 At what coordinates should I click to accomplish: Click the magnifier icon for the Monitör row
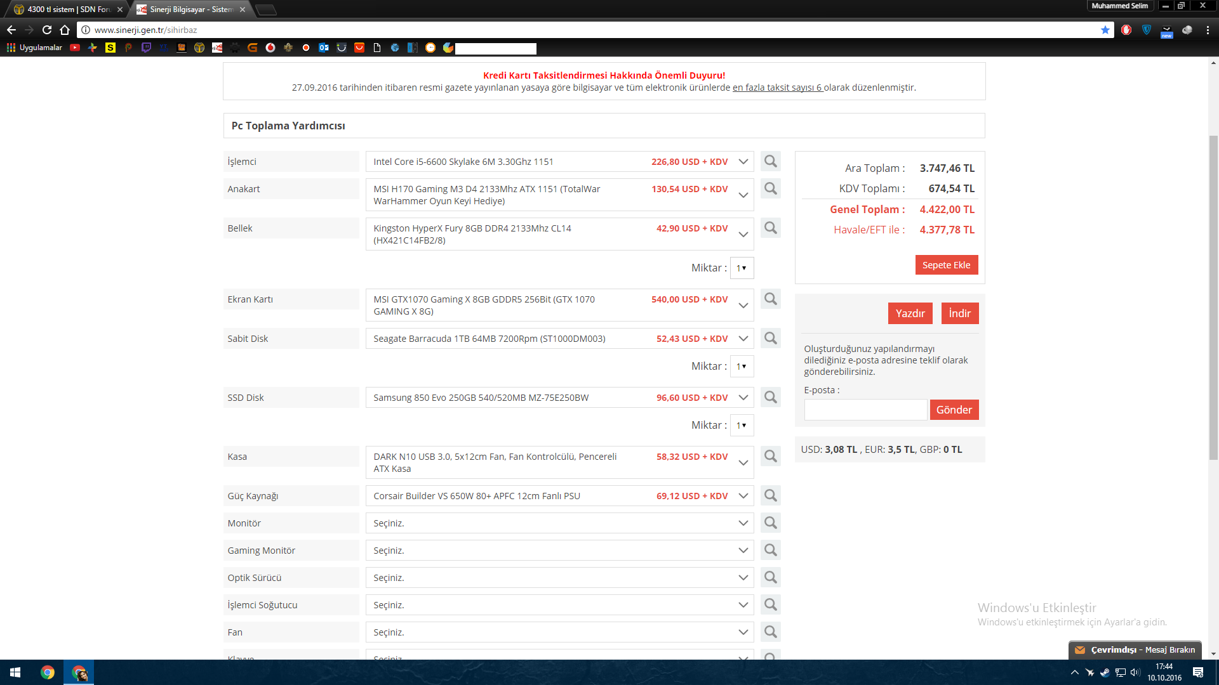770,523
